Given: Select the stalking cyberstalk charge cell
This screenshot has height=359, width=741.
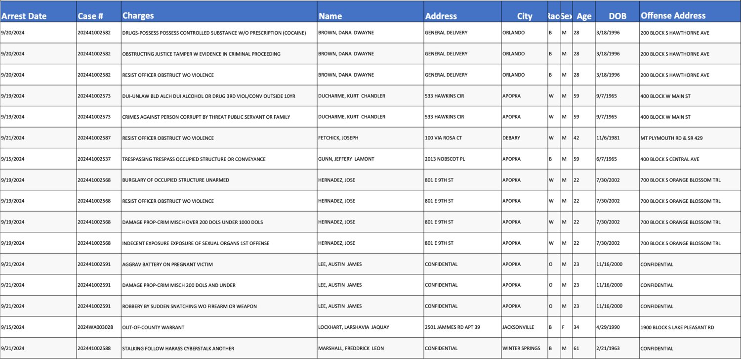Looking at the screenshot, I should (x=219, y=348).
